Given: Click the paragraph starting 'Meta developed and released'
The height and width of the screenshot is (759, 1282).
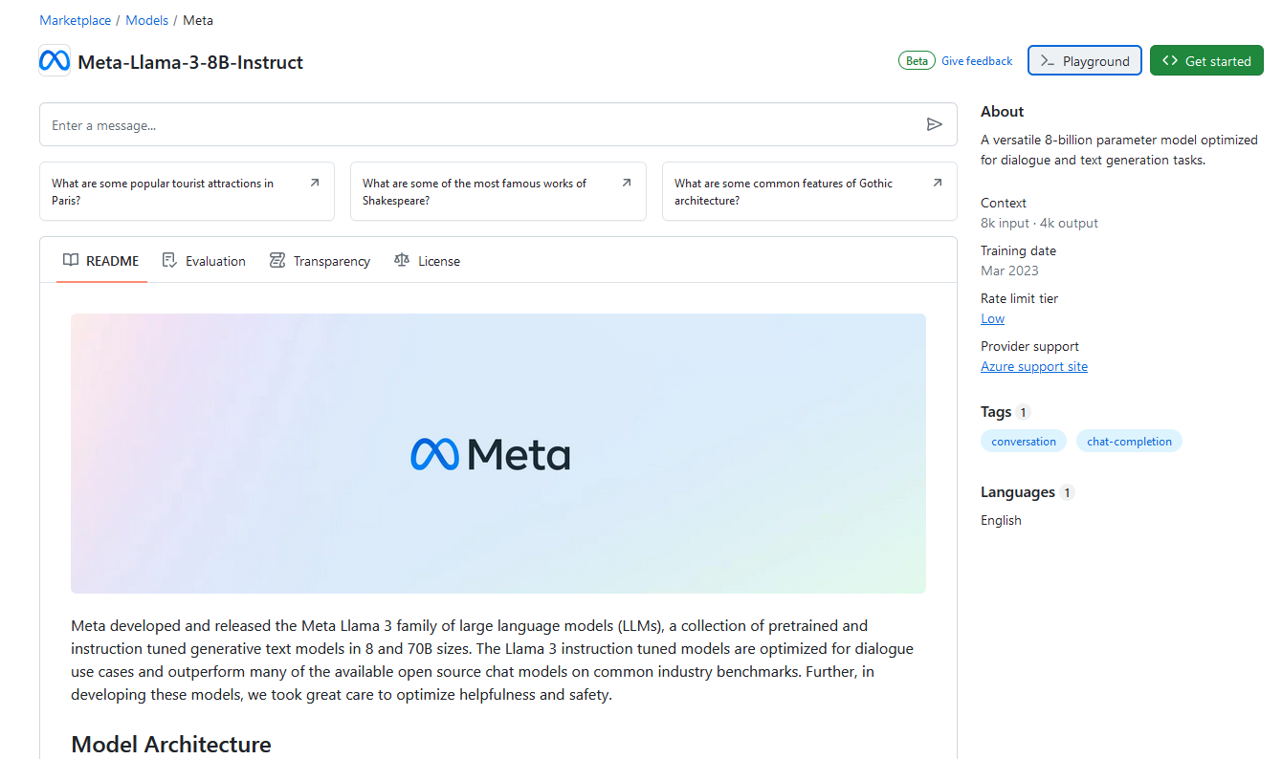Looking at the screenshot, I should [492, 660].
